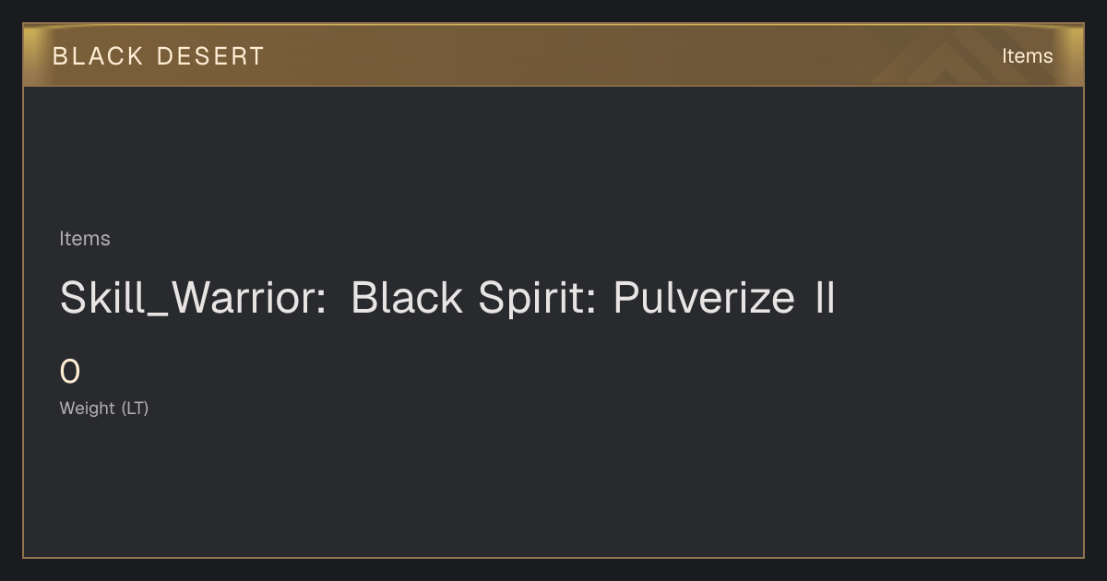Click empty dark card area below weight
The height and width of the screenshot is (581, 1107).
pos(553,489)
